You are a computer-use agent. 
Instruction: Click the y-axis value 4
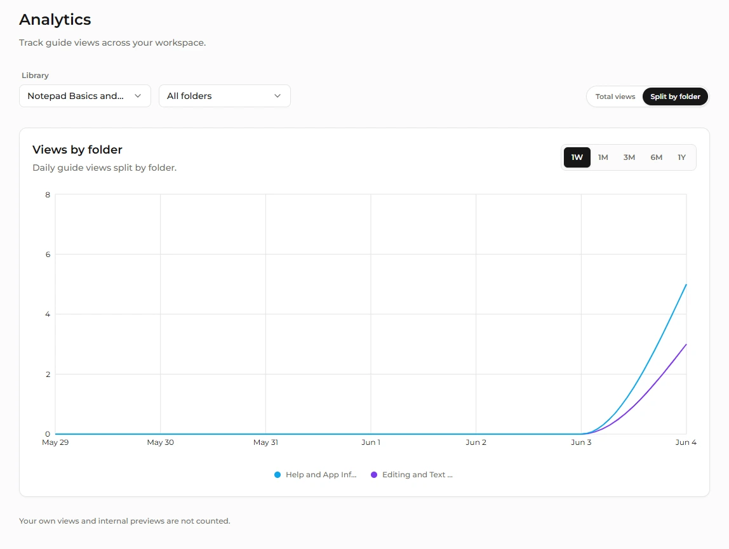[48, 314]
